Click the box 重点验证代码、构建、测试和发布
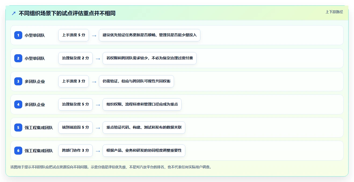354x182 pixels. (x=144, y=128)
